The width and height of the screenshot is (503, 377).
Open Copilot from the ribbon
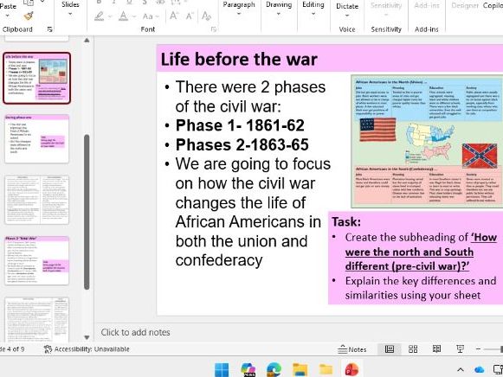pos(493,5)
